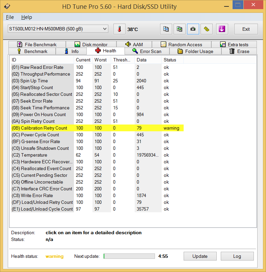The width and height of the screenshot is (266, 272).
Task: Select the Unsafe Shutdown Count row
Action: 97,148
